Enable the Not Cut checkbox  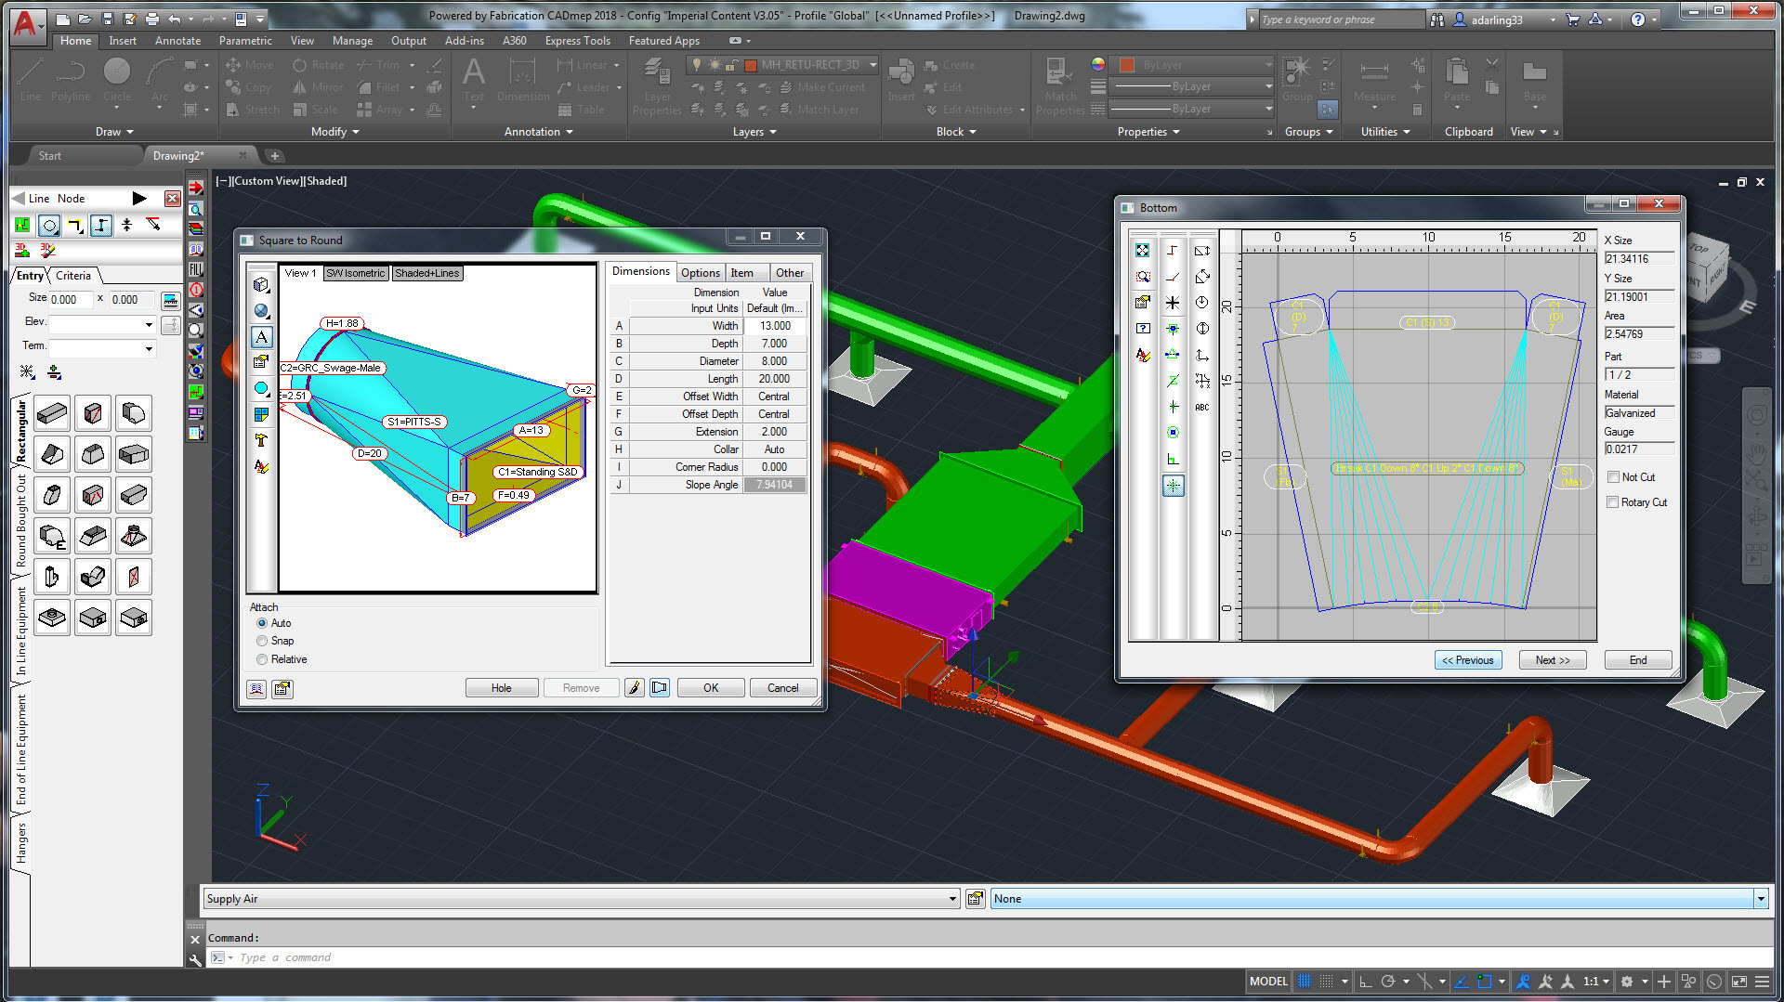(1614, 476)
